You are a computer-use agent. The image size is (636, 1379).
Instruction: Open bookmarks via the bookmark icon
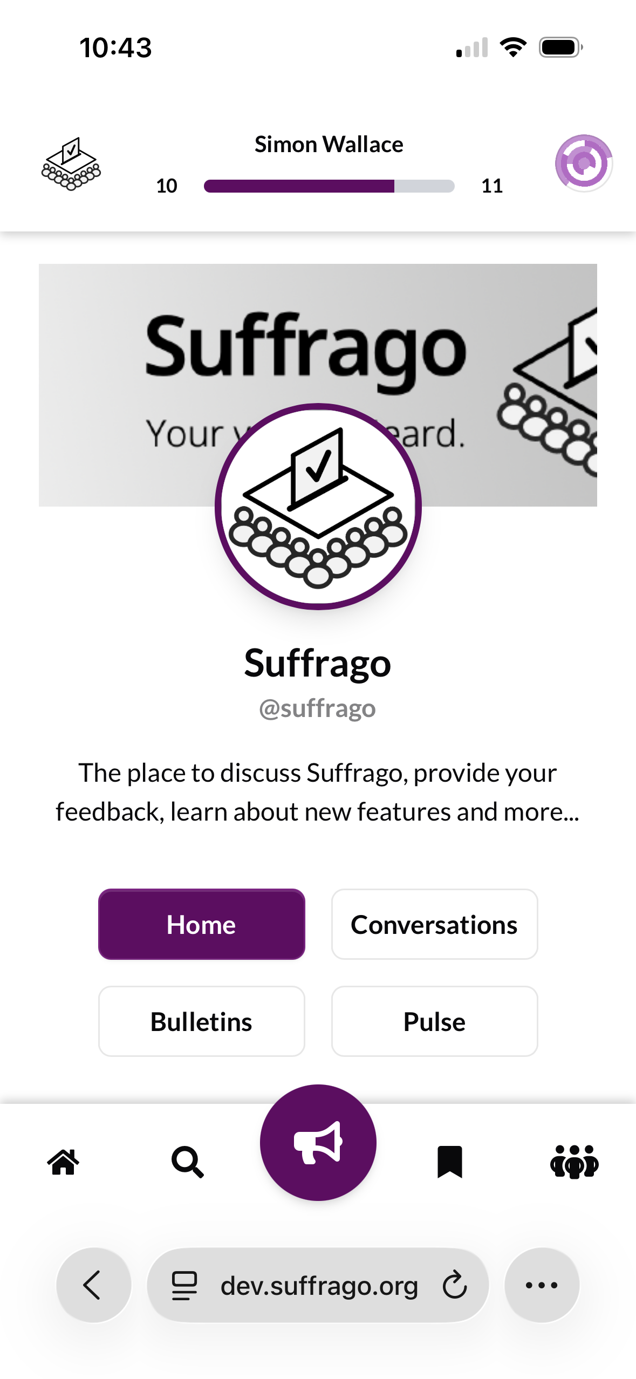click(x=449, y=1161)
